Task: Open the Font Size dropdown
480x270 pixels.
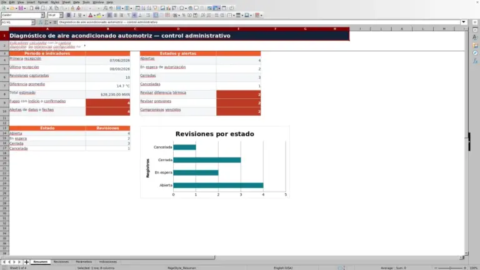Action: [61, 15]
